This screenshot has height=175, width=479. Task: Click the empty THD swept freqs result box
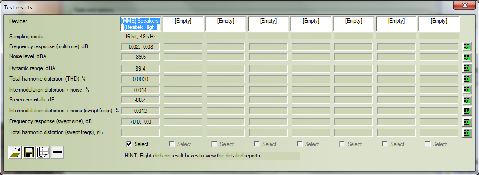tap(140, 133)
